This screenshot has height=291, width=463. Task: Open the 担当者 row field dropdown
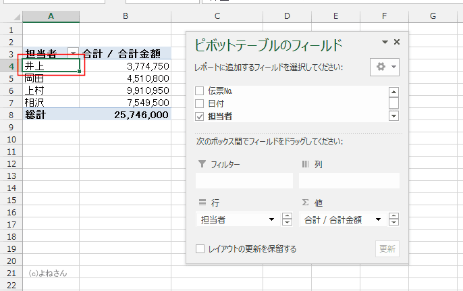click(x=271, y=219)
